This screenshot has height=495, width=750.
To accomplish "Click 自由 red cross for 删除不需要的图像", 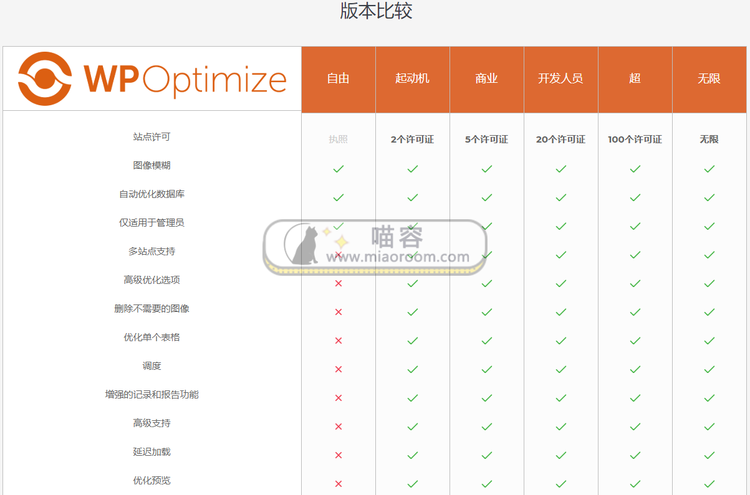I will (339, 312).
